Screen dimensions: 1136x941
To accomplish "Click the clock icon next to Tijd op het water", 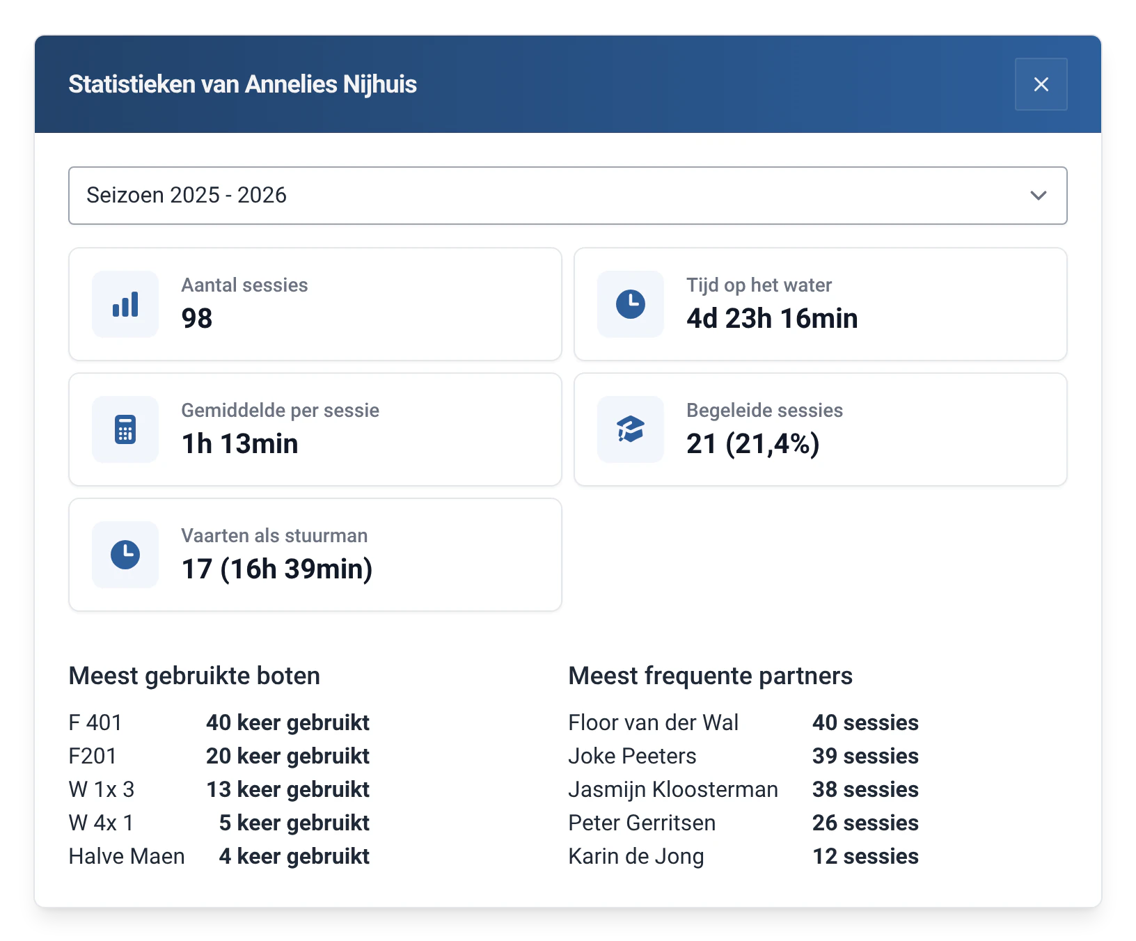I will pos(631,304).
